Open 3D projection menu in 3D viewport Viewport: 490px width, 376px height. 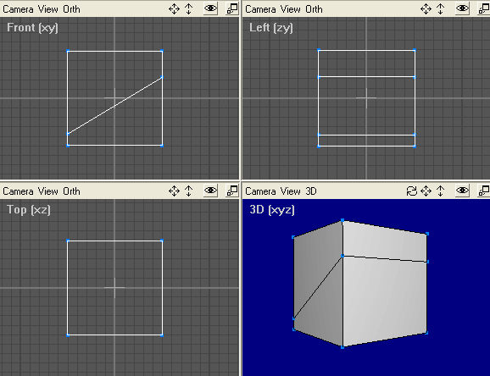tap(311, 191)
